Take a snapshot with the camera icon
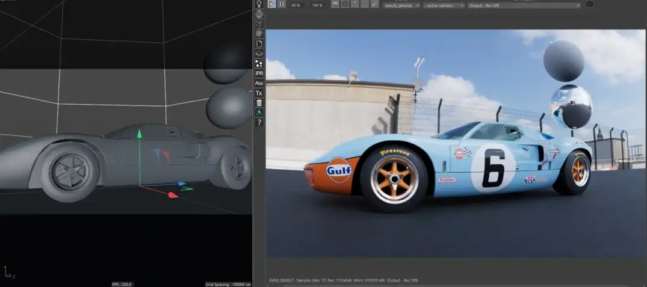The image size is (647, 287). [x=590, y=4]
